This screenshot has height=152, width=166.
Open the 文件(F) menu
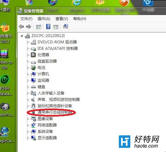point(26,19)
